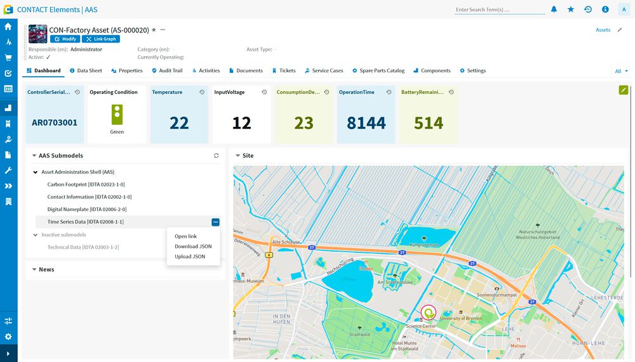
Task: Select Digital Nameplate [IDTA 02006-2-0]
Action: click(x=87, y=209)
